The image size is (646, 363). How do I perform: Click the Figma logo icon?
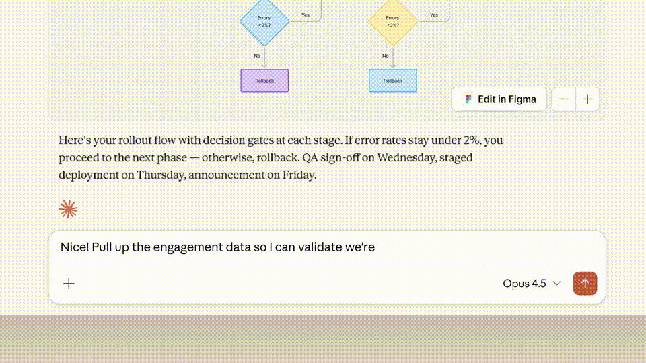coord(469,99)
